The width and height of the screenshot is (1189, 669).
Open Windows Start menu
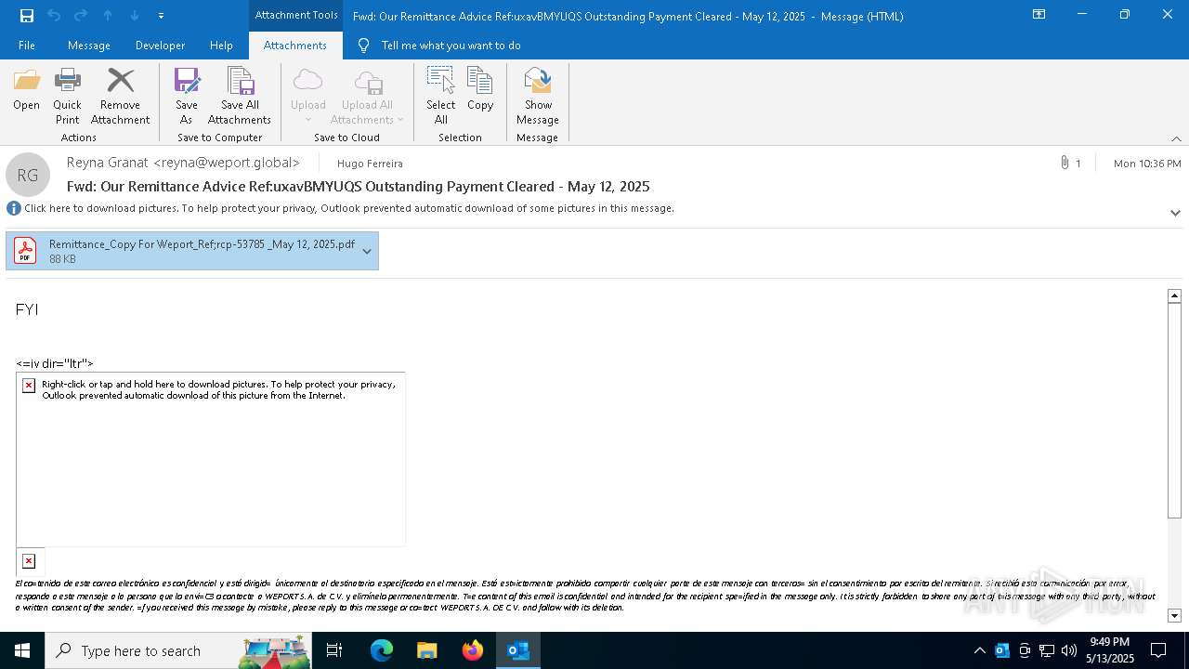[x=22, y=650]
